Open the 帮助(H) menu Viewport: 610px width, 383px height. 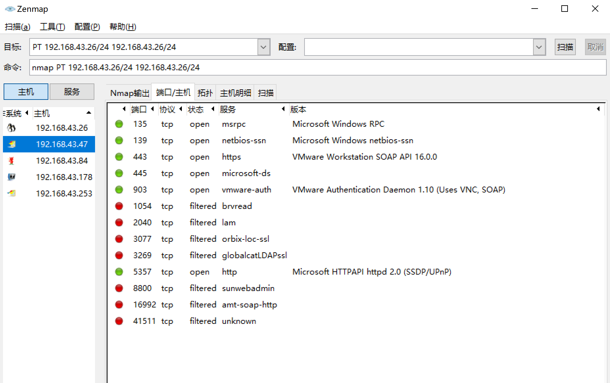[123, 27]
